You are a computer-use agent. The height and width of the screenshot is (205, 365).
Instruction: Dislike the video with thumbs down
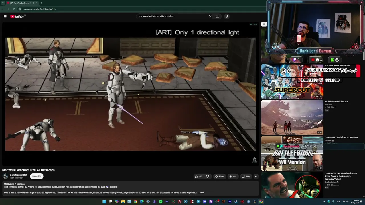(208, 177)
